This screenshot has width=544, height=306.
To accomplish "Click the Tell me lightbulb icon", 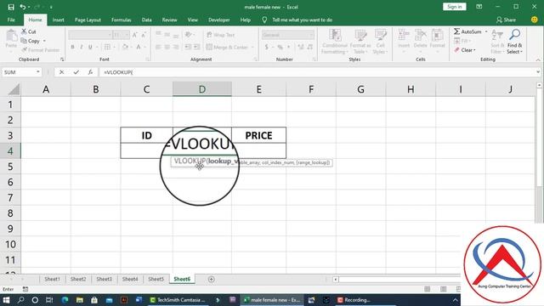I will [x=264, y=20].
